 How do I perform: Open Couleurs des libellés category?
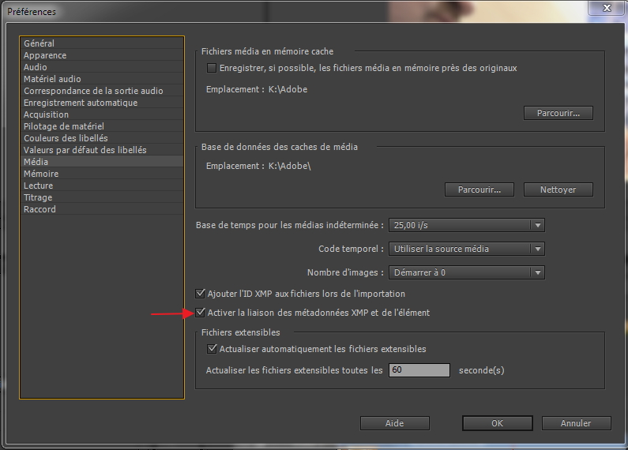click(x=102, y=138)
